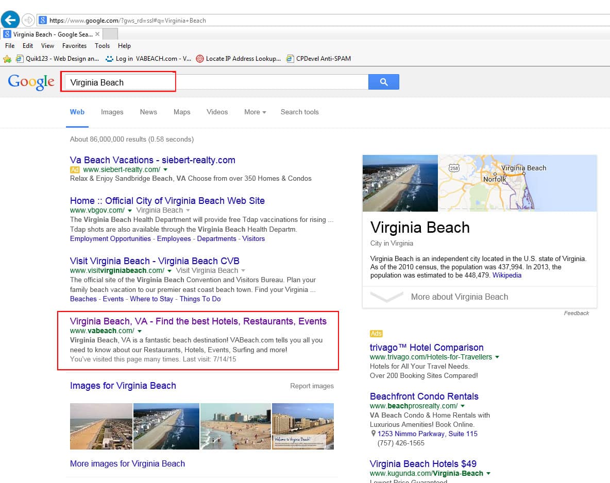Viewport: 610px width, 483px height.
Task: Select the Web search tab
Action: click(77, 112)
